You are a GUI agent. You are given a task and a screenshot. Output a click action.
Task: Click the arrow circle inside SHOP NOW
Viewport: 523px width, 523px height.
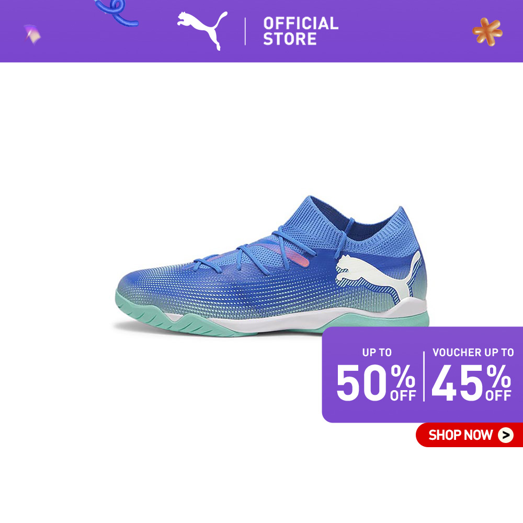[x=506, y=435]
